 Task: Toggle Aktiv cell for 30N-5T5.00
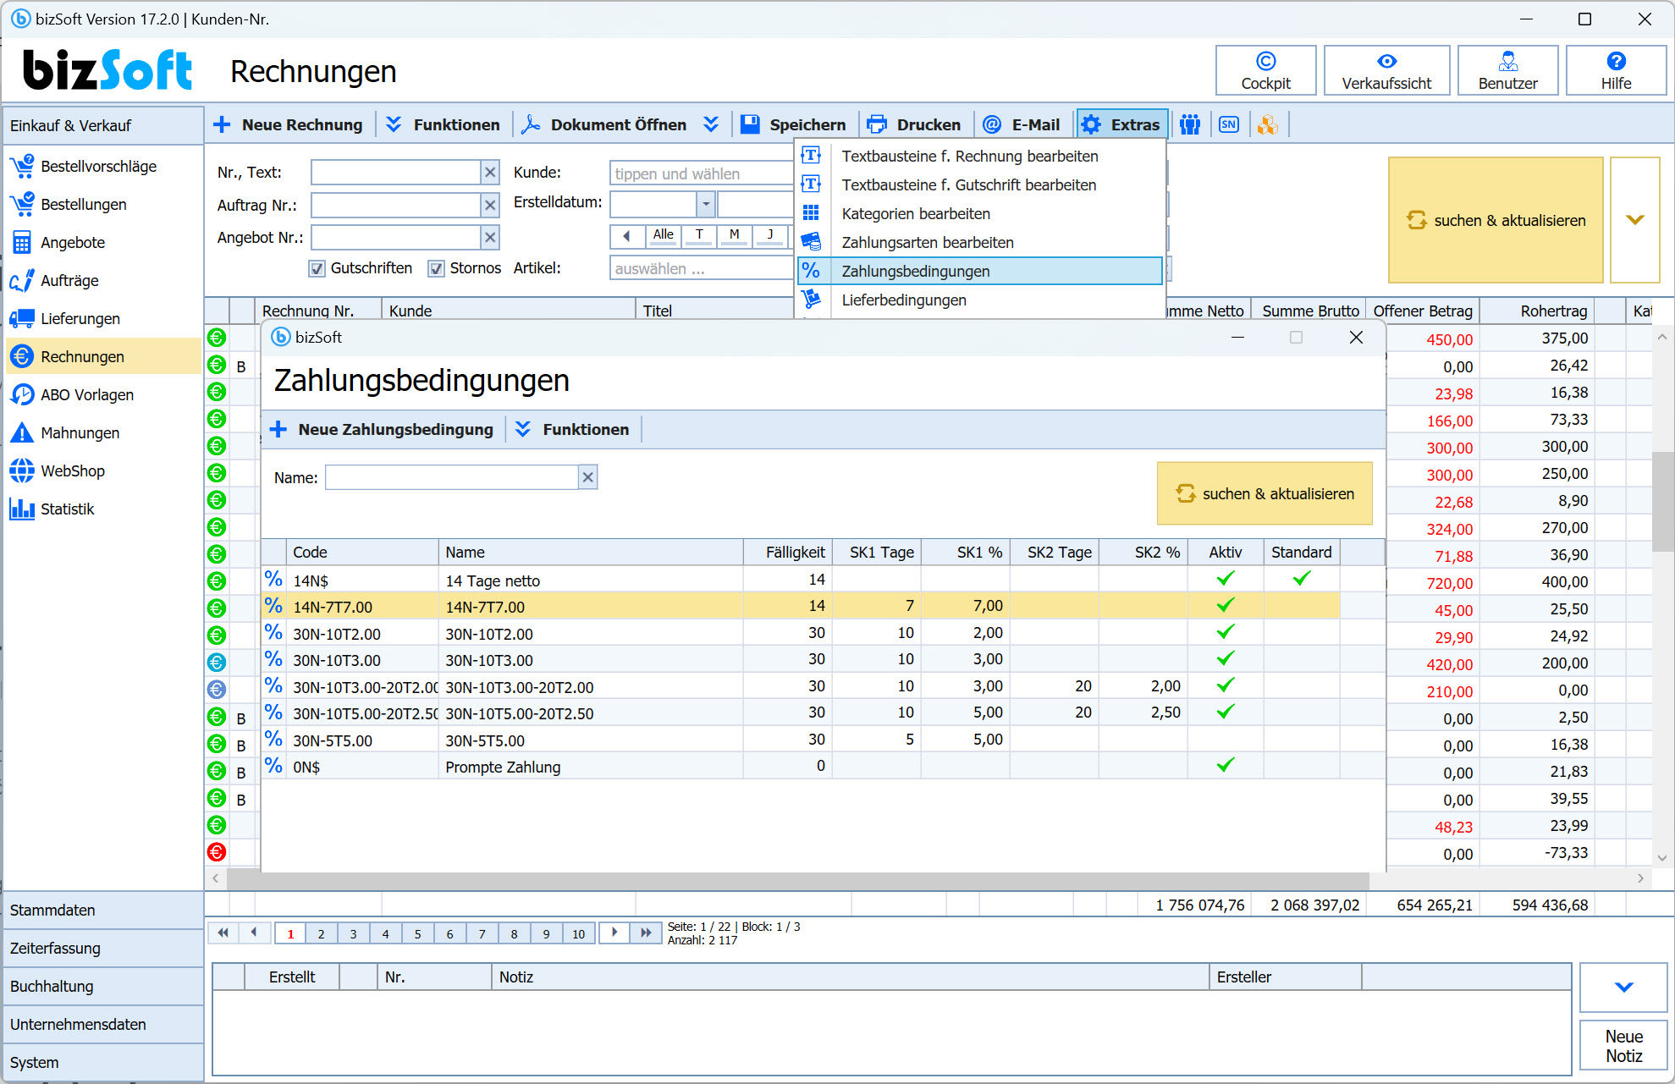click(x=1225, y=739)
